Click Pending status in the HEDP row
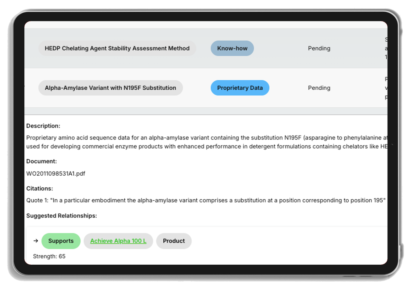This screenshot has height=285, width=416. [319, 48]
